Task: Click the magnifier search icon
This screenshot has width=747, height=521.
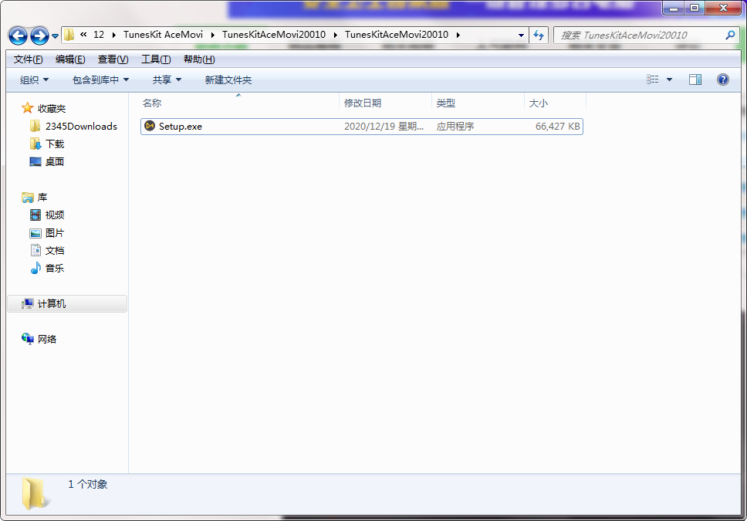Action: point(730,35)
